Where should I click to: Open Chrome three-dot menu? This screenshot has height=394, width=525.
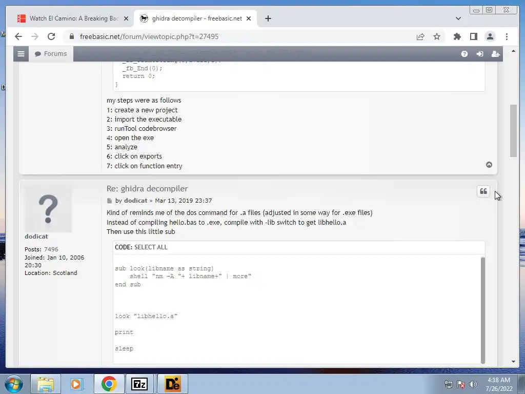point(507,36)
